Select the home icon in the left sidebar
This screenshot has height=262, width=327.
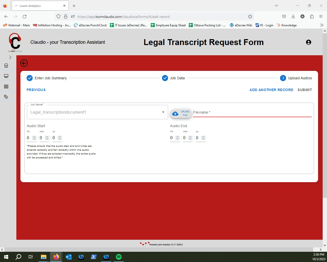coord(6,65)
